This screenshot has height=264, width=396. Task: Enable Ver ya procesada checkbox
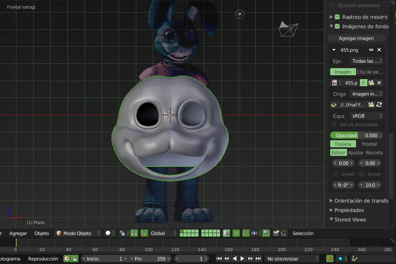[x=334, y=124]
